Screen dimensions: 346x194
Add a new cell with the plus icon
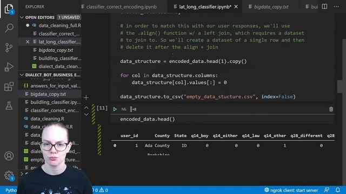point(86,98)
